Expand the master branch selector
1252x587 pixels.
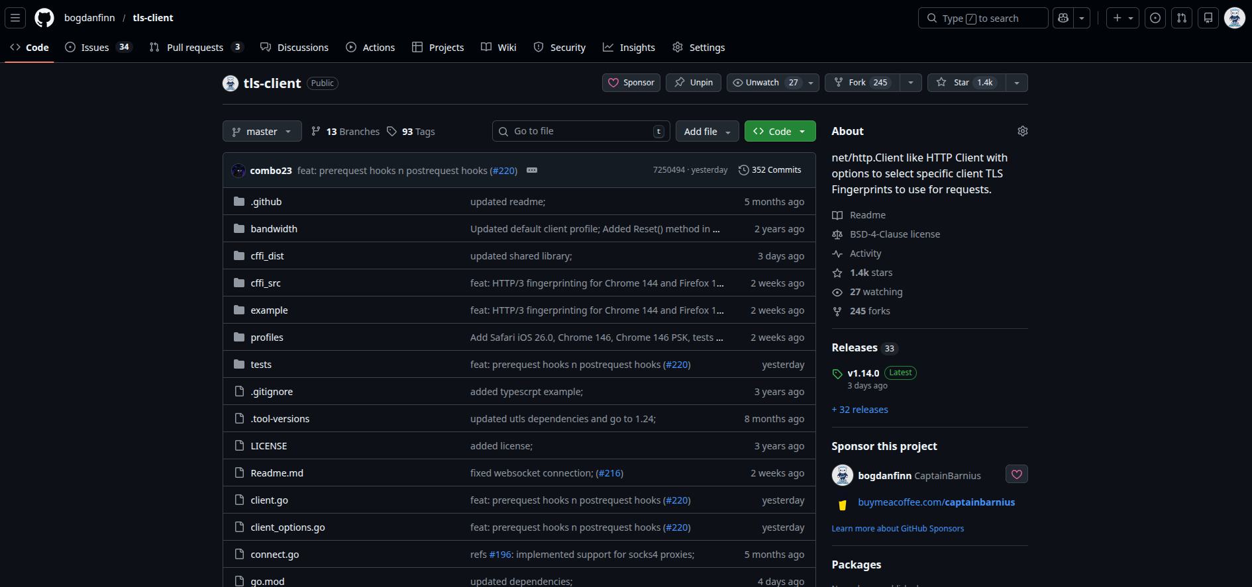(262, 132)
